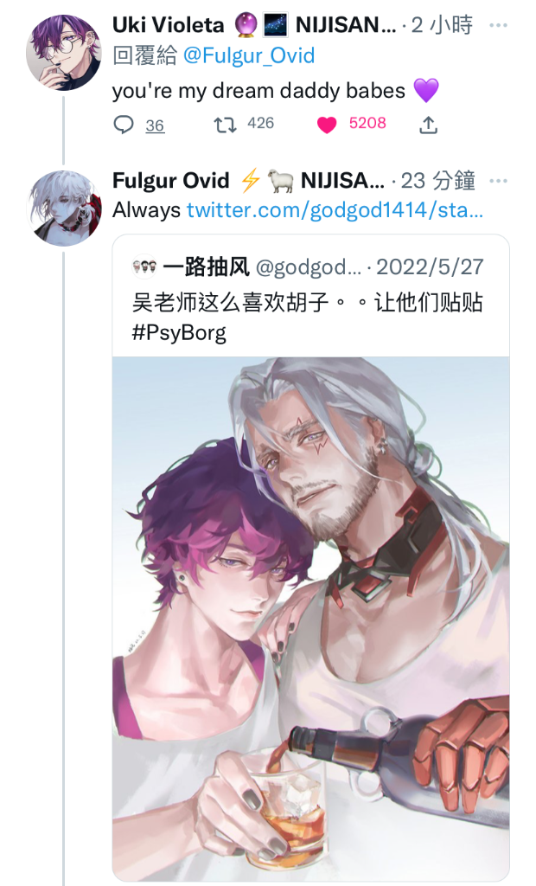Click the 5208 likes count
Viewport: 536px width, 886px height.
click(367, 123)
